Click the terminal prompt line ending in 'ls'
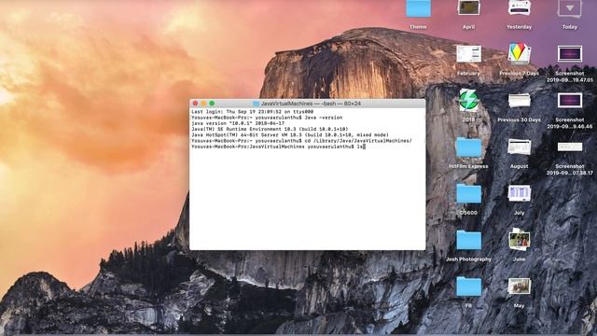Image resolution: width=597 pixels, height=336 pixels. (x=278, y=147)
